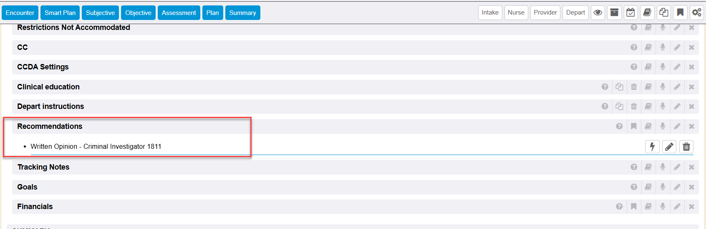This screenshot has width=706, height=229.
Task: Click the Provider button
Action: (545, 12)
